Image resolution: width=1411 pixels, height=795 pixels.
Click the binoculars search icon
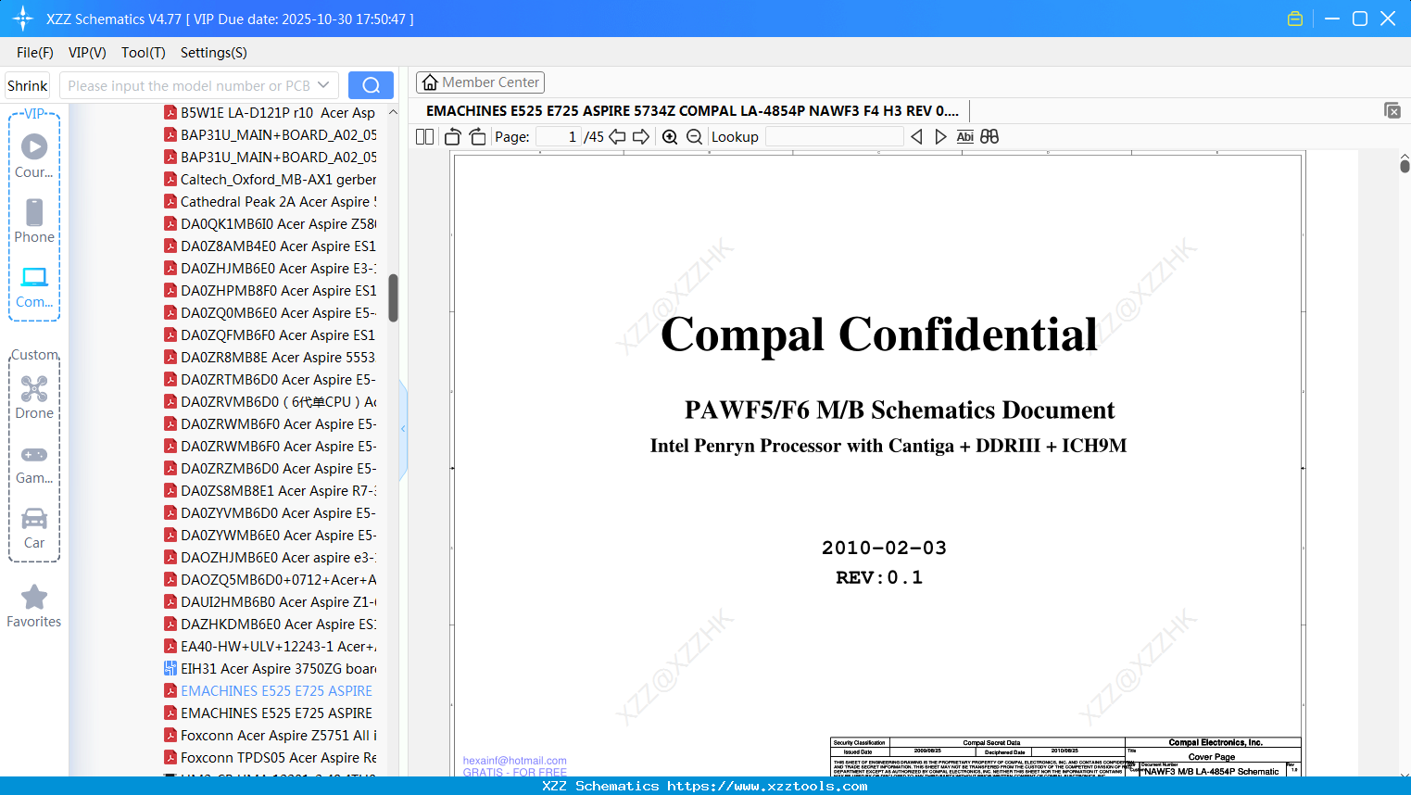point(989,137)
